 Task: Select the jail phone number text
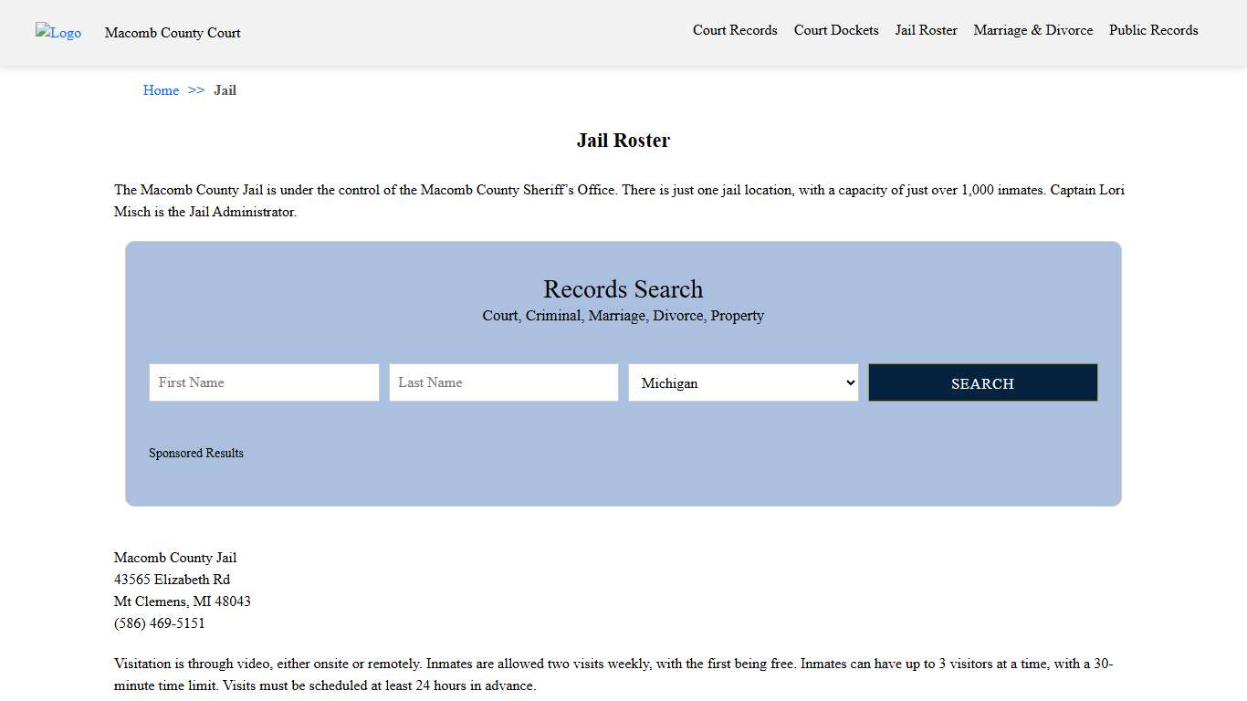click(x=160, y=623)
